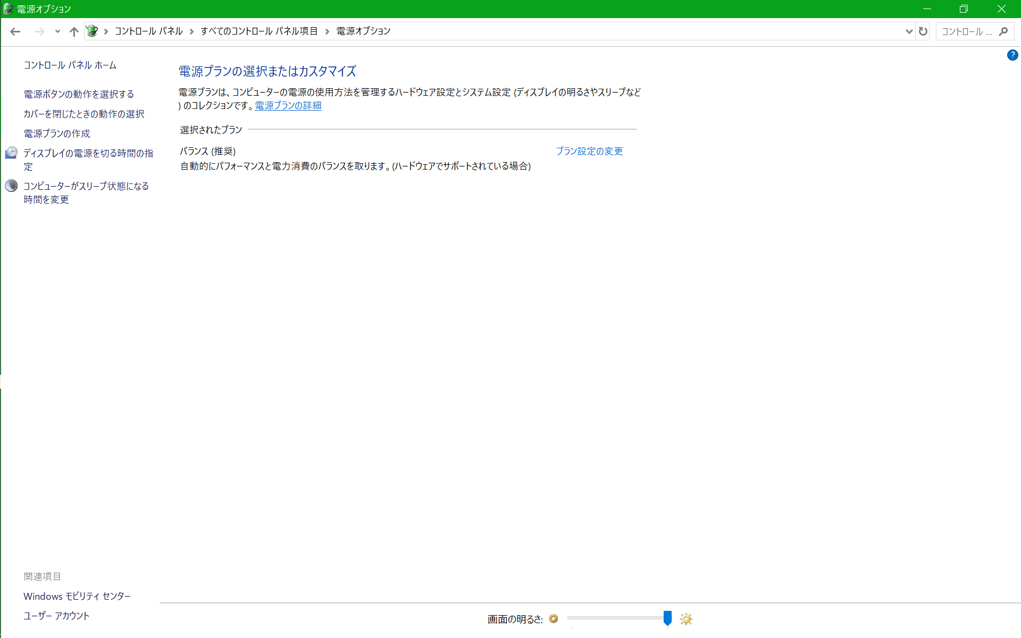Go to コントロール パネル ホーム
This screenshot has width=1021, height=638.
pos(70,65)
